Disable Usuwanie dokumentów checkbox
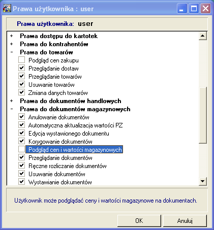 coord(21,174)
